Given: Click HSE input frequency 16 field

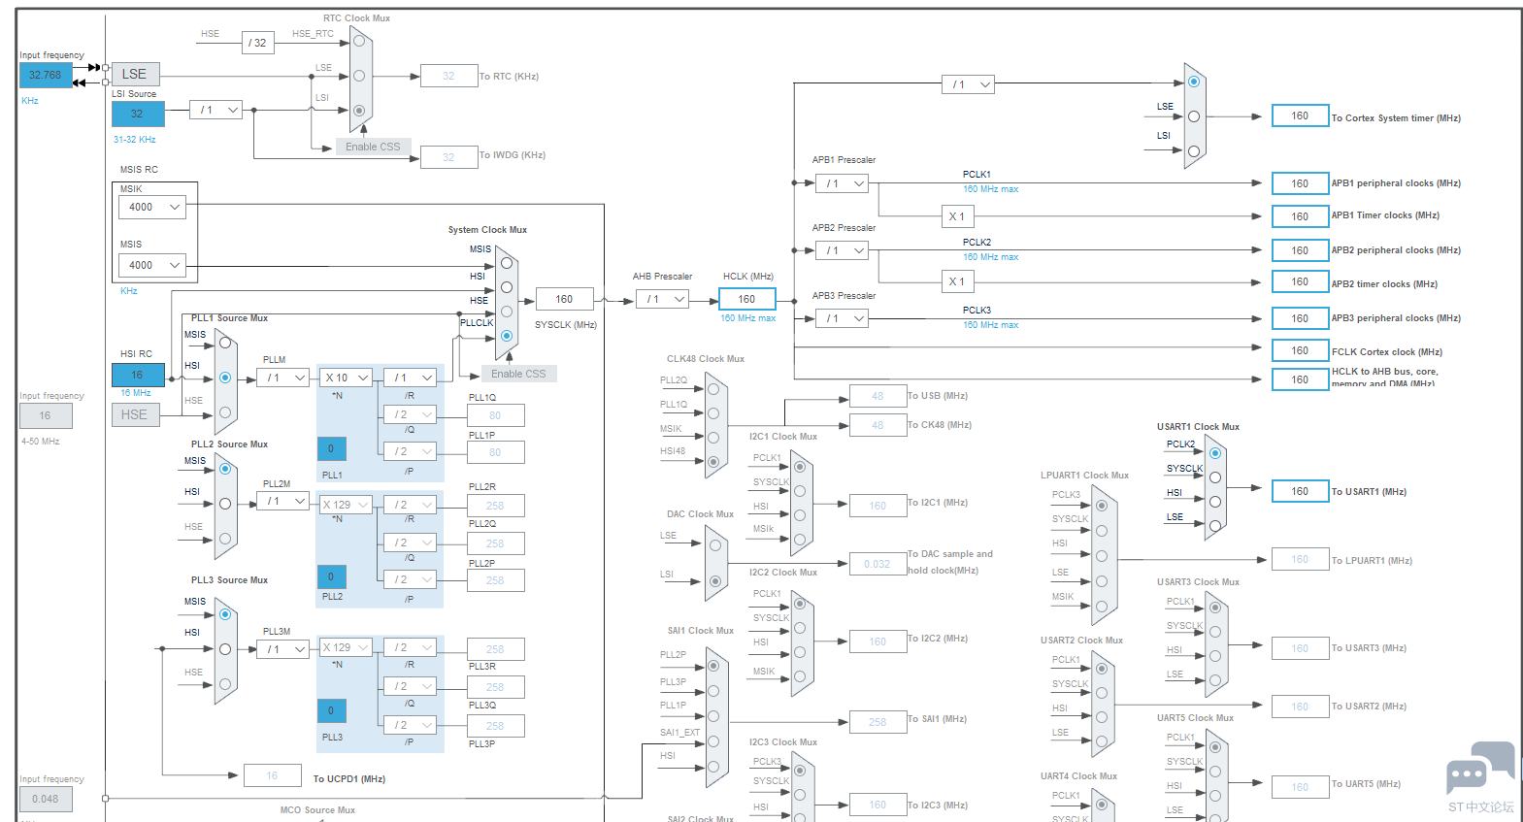Looking at the screenshot, I should 46,415.
